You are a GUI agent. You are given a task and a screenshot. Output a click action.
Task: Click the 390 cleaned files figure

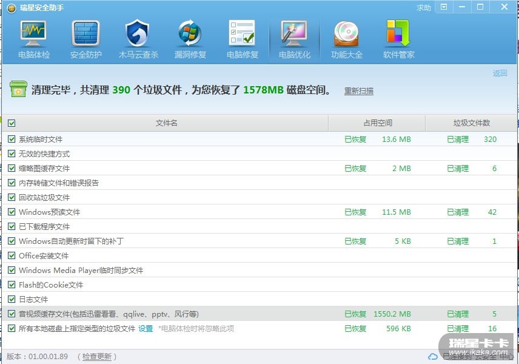(x=121, y=90)
